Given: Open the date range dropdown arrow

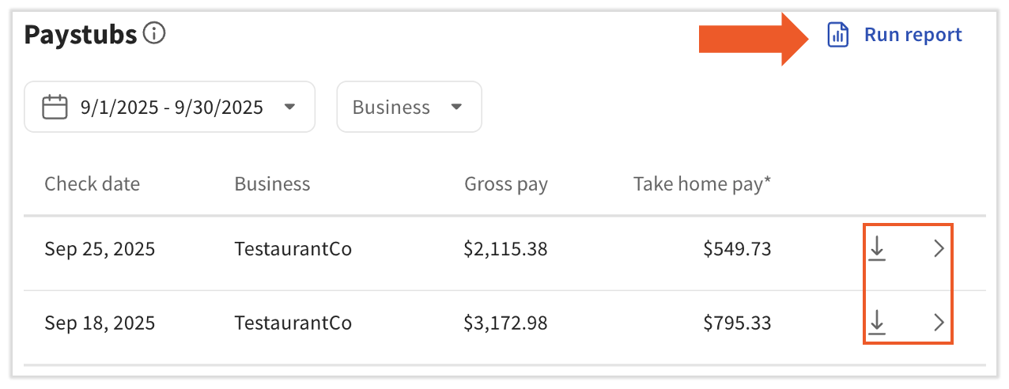Looking at the screenshot, I should pos(289,107).
